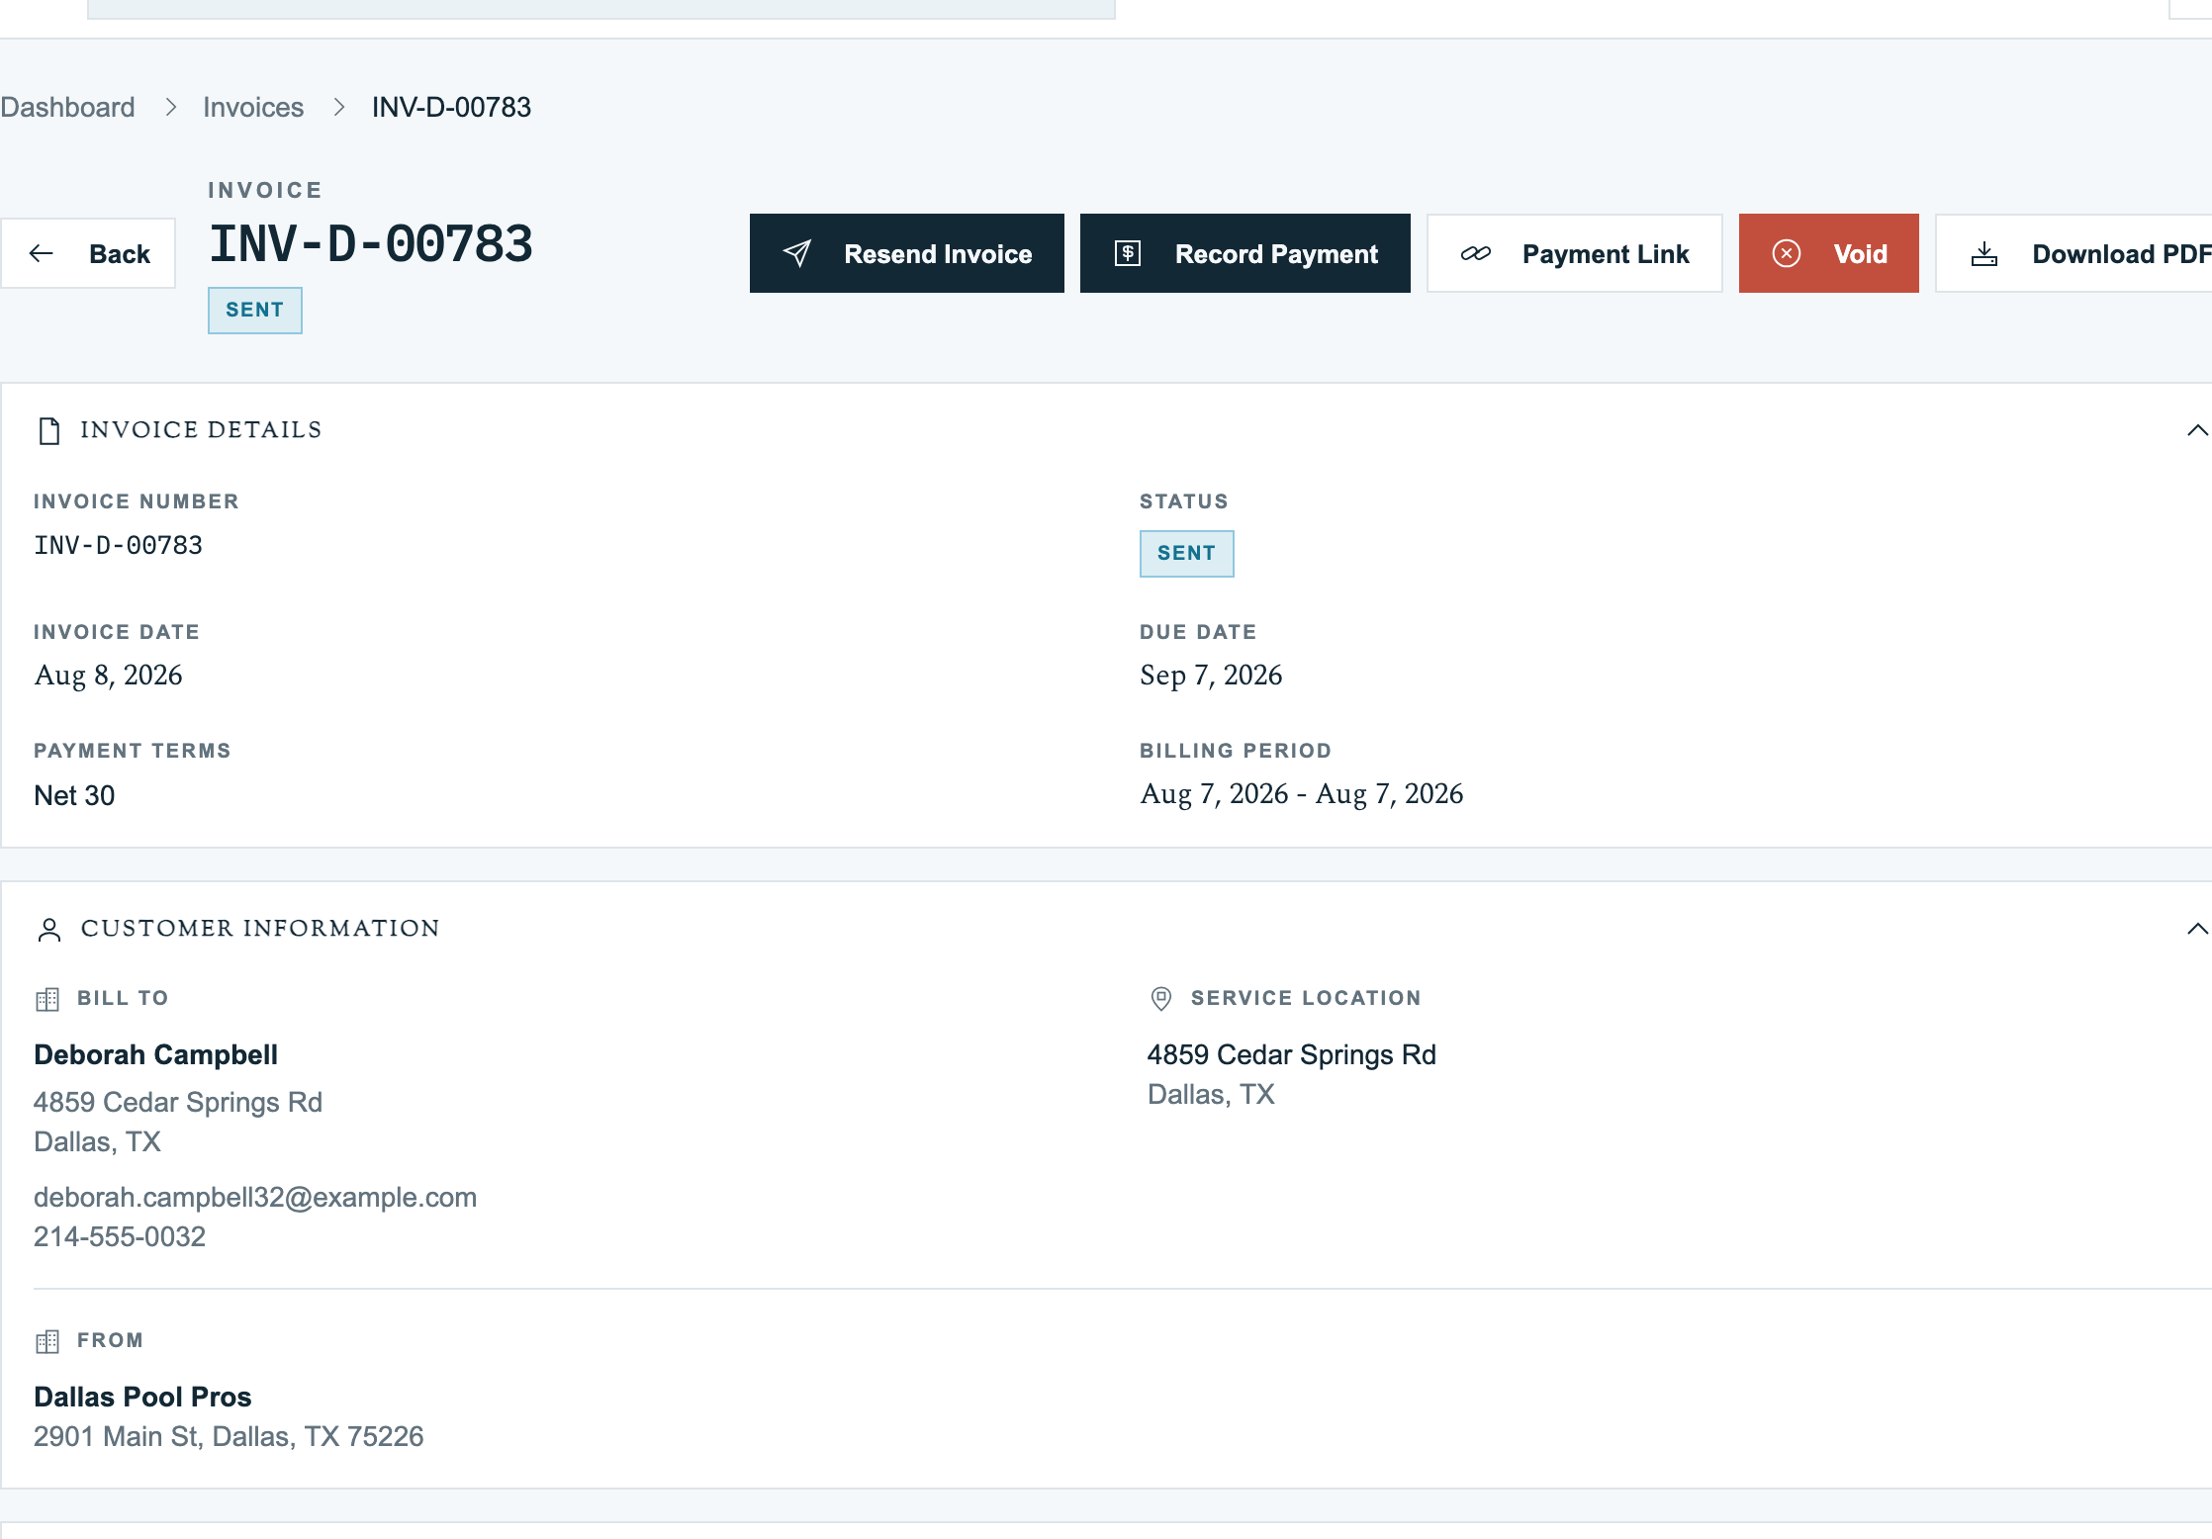Collapse the Customer Information section

click(x=2196, y=929)
